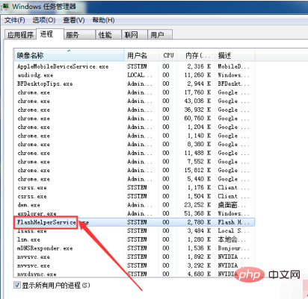The height and width of the screenshot is (299, 308).
Task: Click the 本地会... description cell
Action: tap(232, 239)
